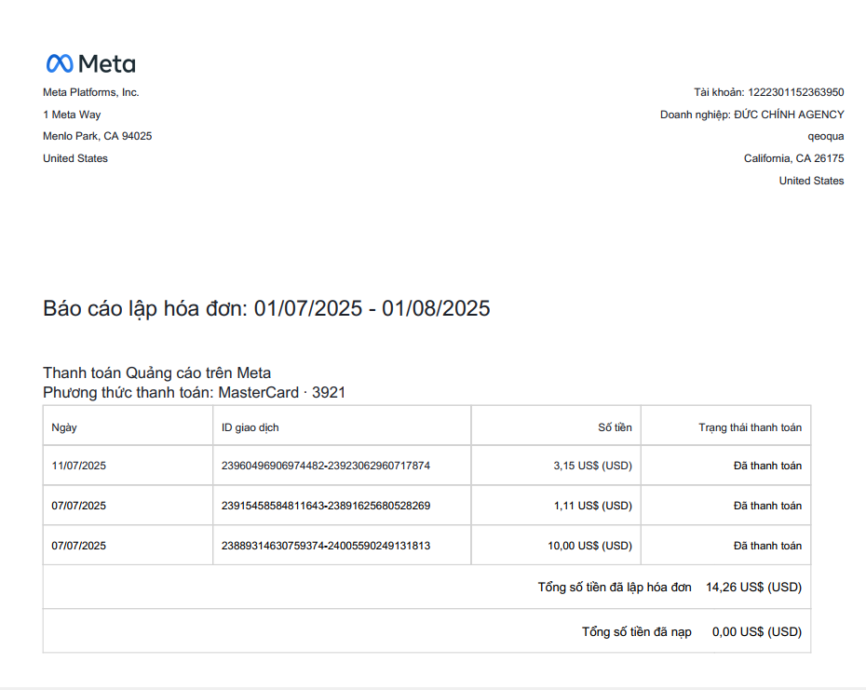Click the Meta infinity logo icon
866x690 pixels.
pos(60,63)
